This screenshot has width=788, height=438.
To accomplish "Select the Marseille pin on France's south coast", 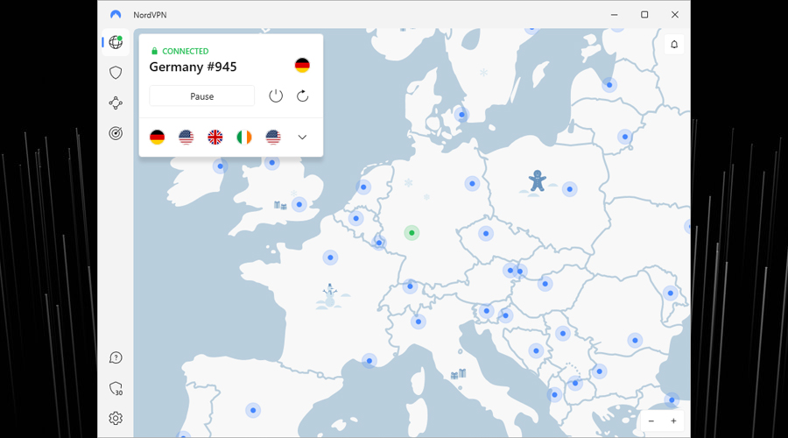I will pos(369,361).
